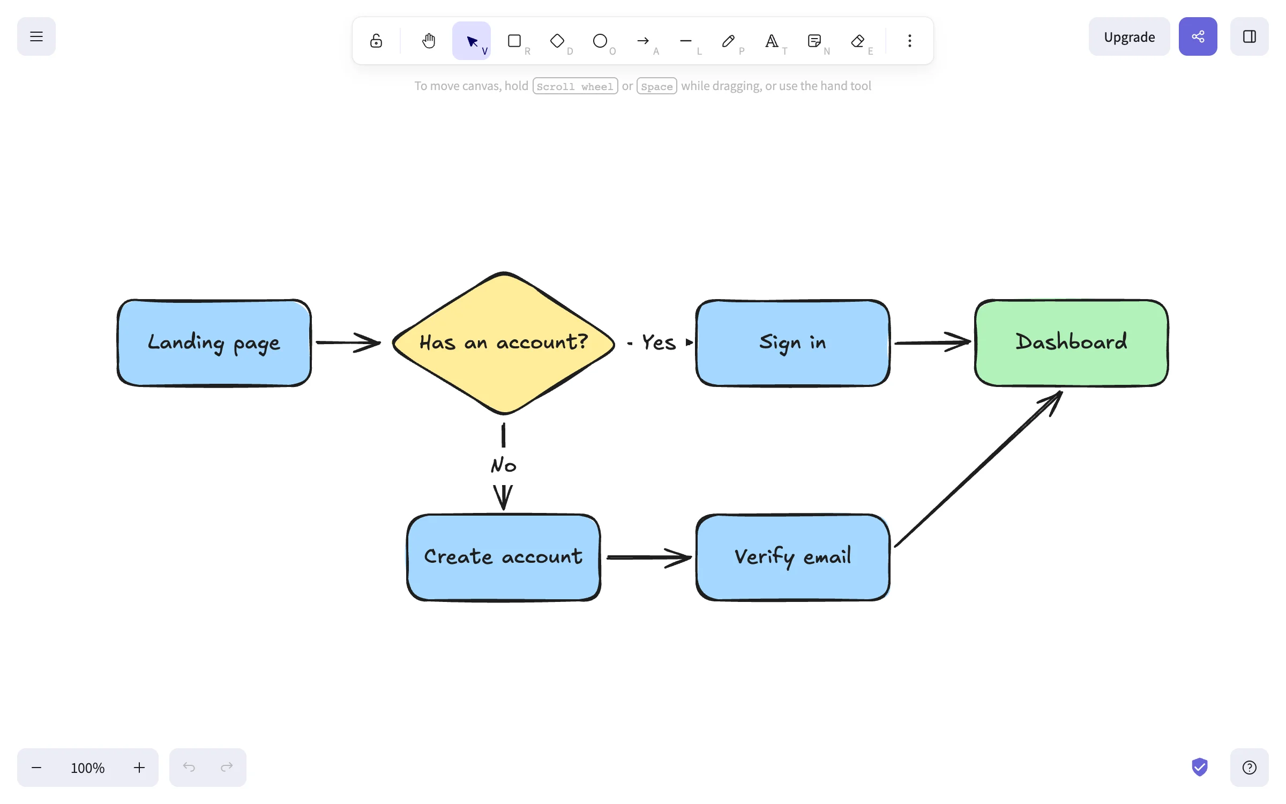Pick the Pencil draw tool
Viewport: 1286px width, 804px height.
point(729,41)
